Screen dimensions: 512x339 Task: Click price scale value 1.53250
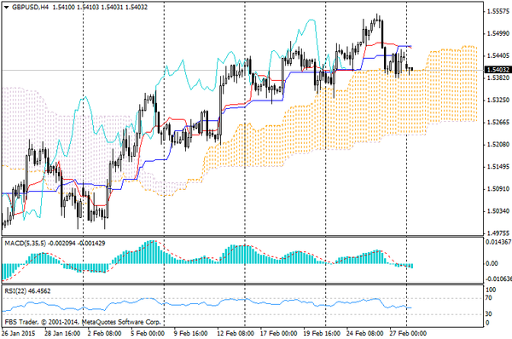(x=498, y=100)
